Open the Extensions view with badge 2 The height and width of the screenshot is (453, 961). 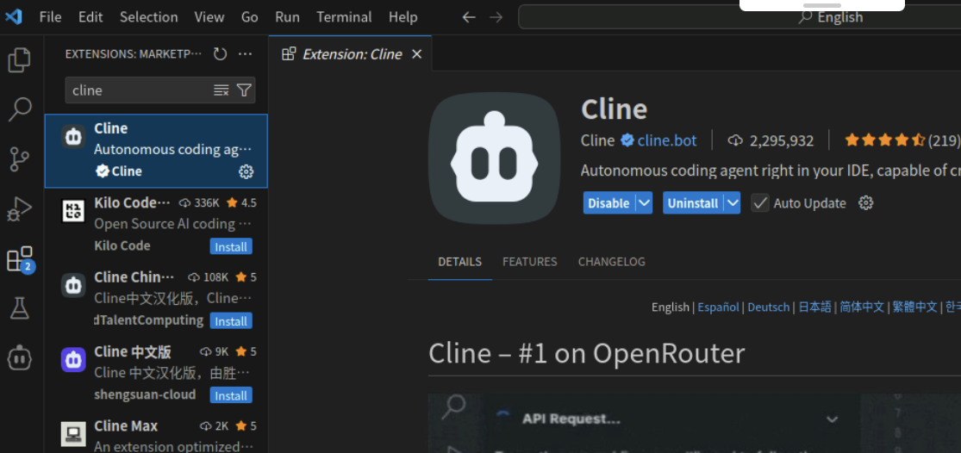pyautogui.click(x=19, y=259)
